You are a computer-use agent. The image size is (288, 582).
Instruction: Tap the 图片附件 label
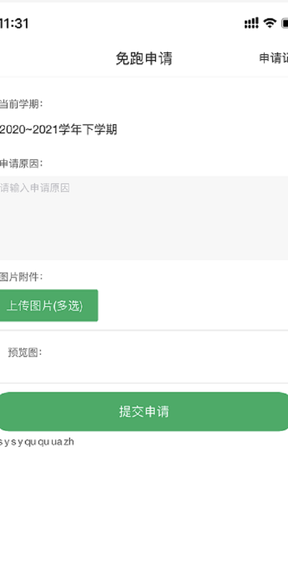click(x=21, y=276)
